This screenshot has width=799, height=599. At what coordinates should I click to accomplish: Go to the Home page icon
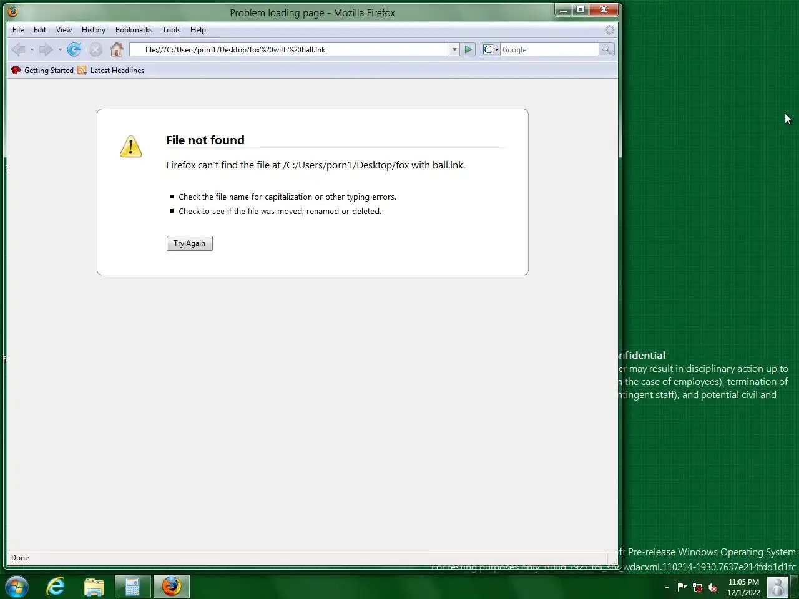(x=117, y=49)
